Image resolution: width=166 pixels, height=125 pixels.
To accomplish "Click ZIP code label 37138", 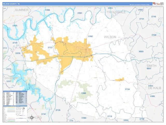I will click(x=15, y=43).
